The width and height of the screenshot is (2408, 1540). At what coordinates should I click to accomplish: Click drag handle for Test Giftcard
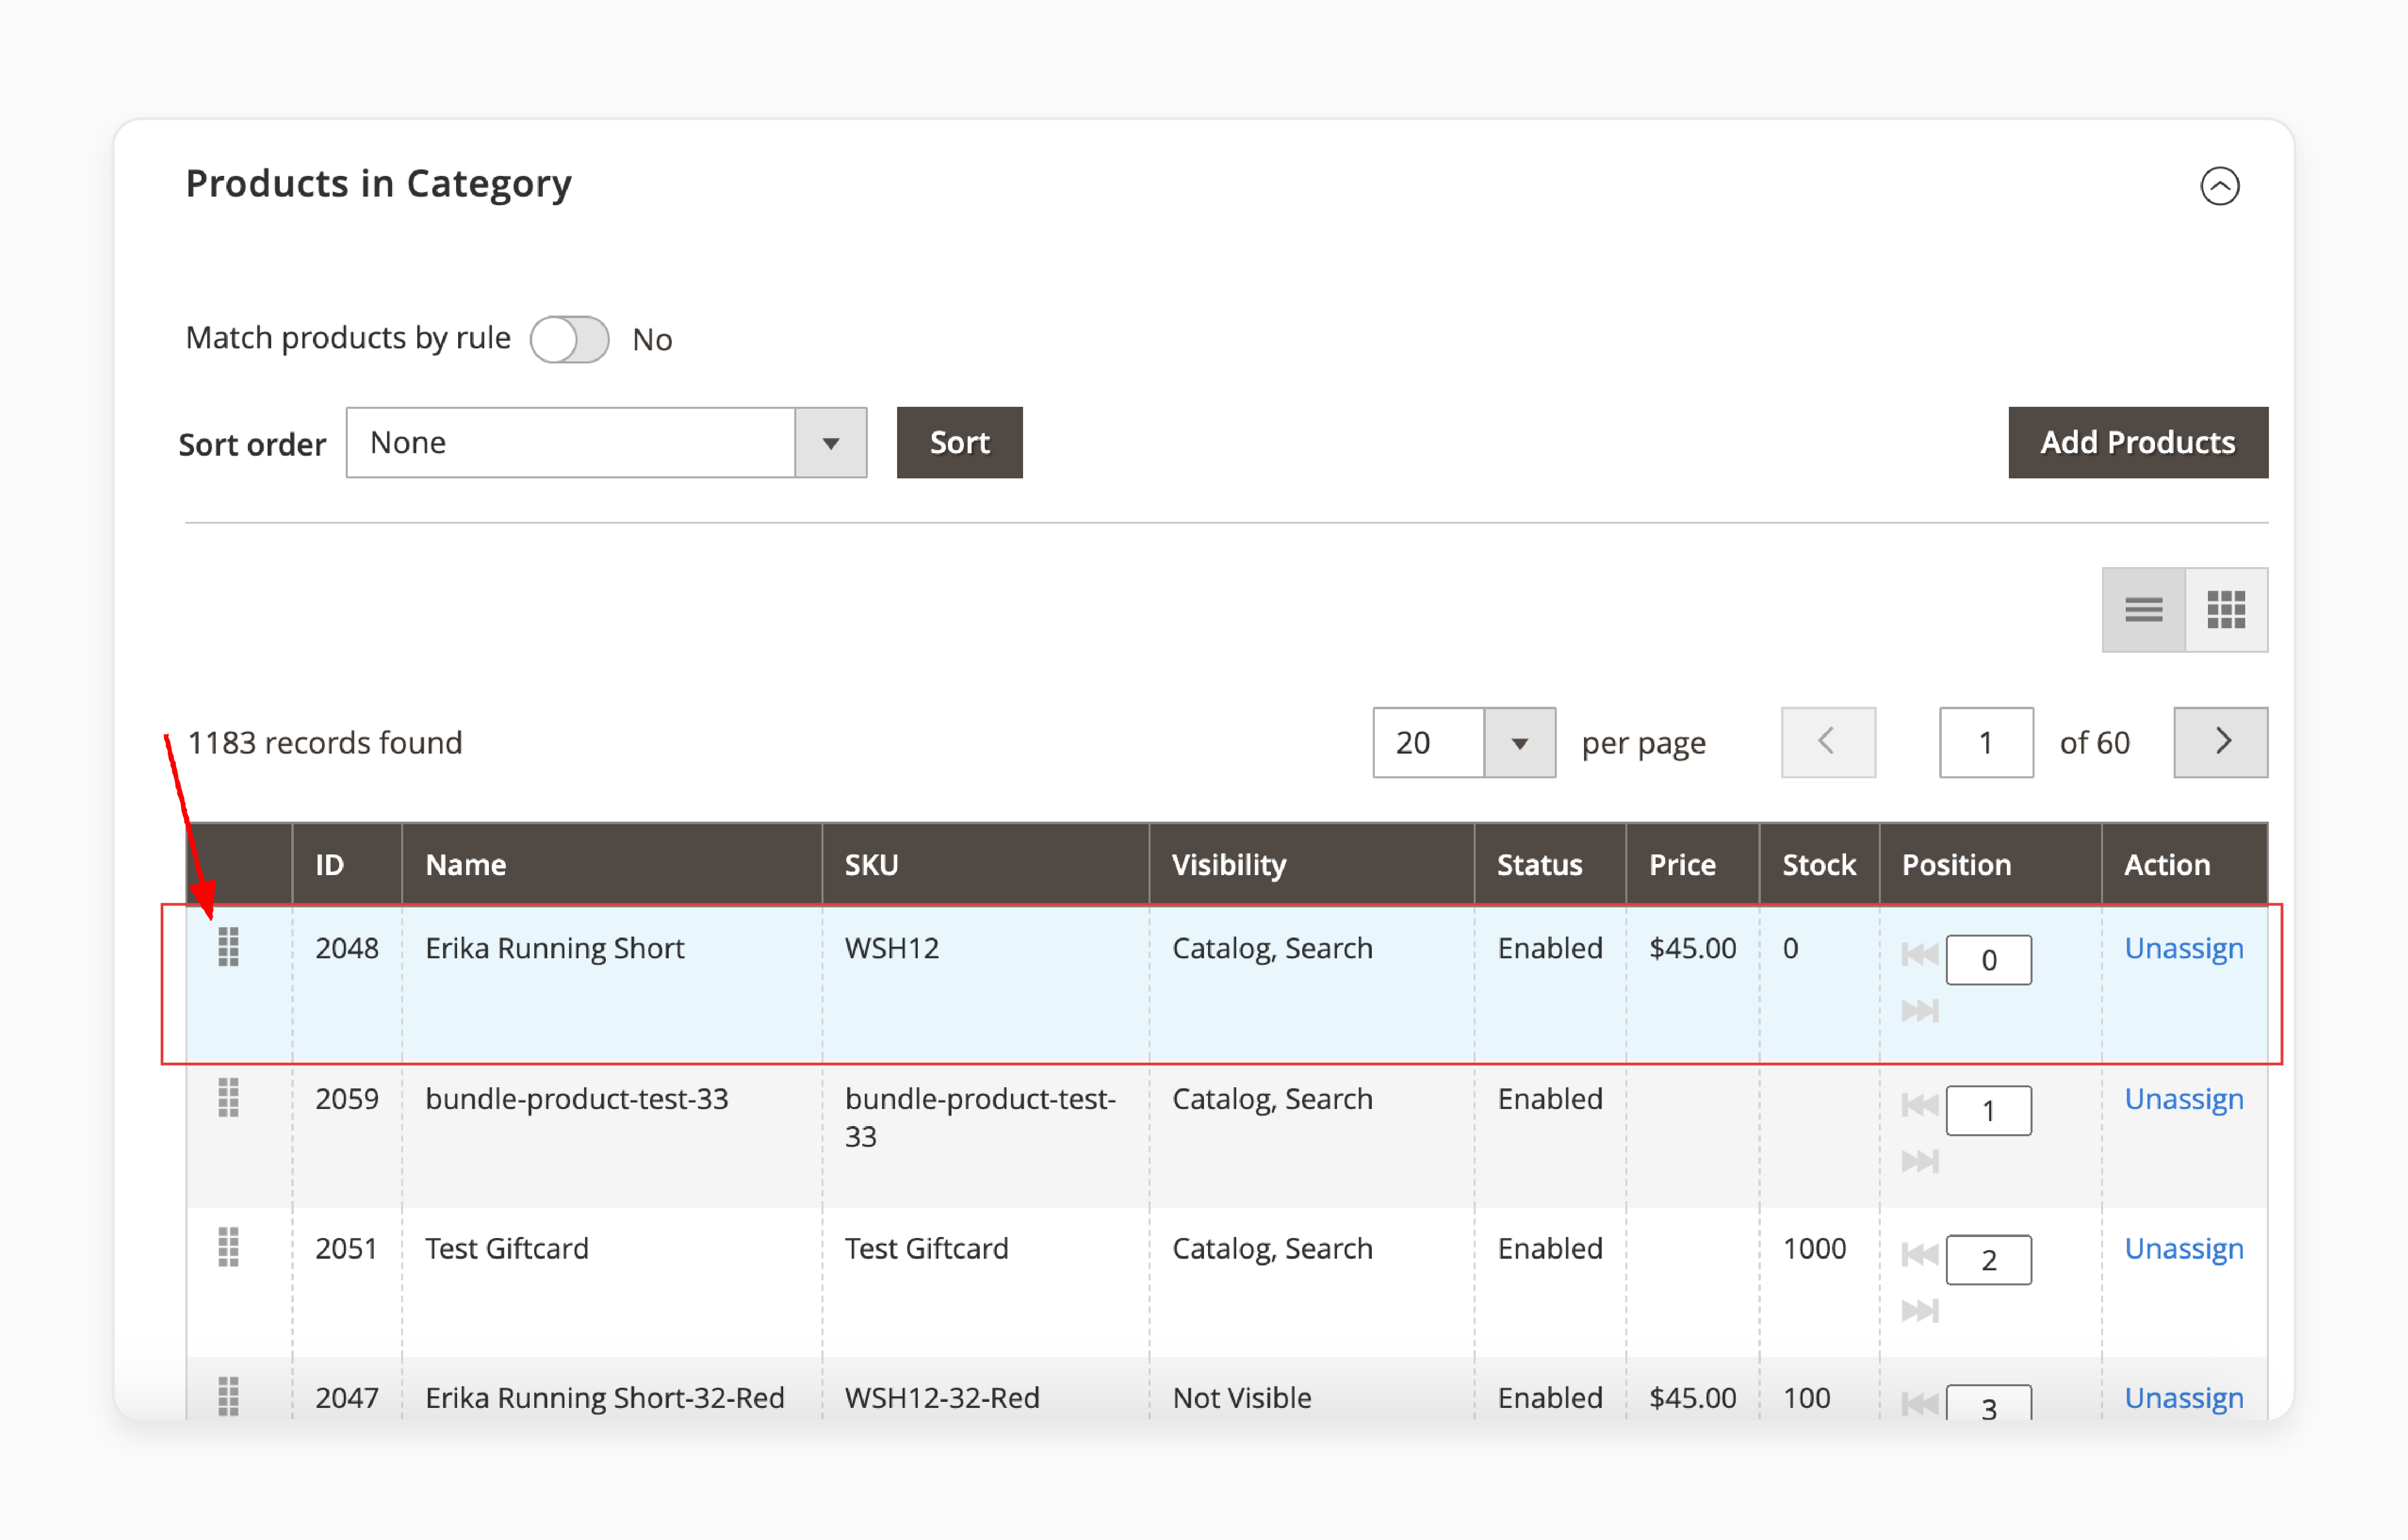228,1247
